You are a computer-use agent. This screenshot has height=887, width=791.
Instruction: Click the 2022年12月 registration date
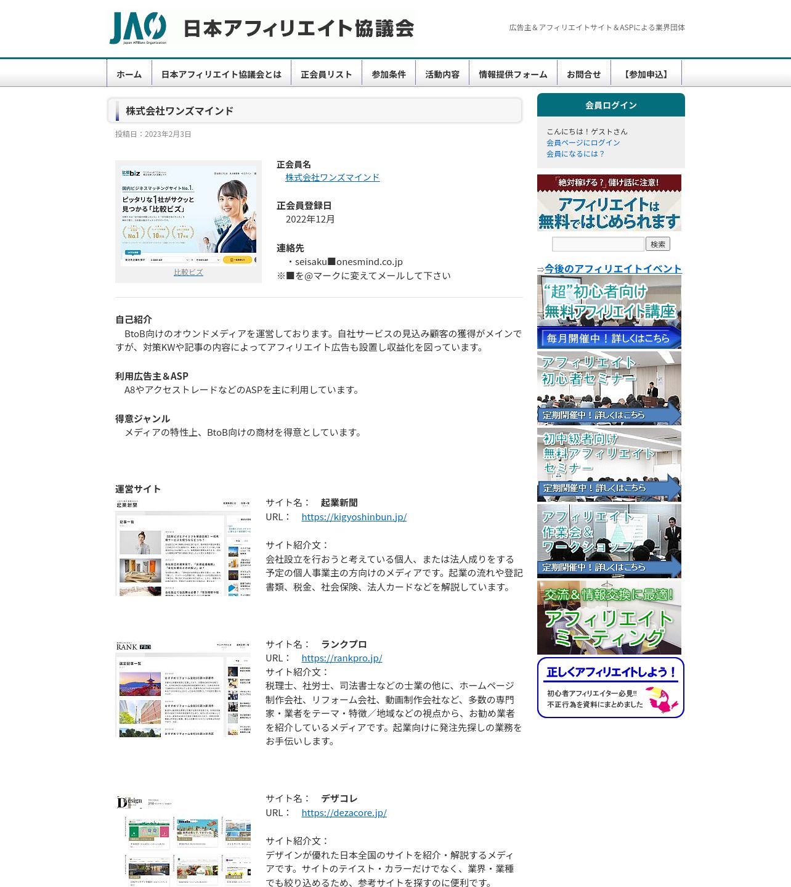click(x=310, y=219)
